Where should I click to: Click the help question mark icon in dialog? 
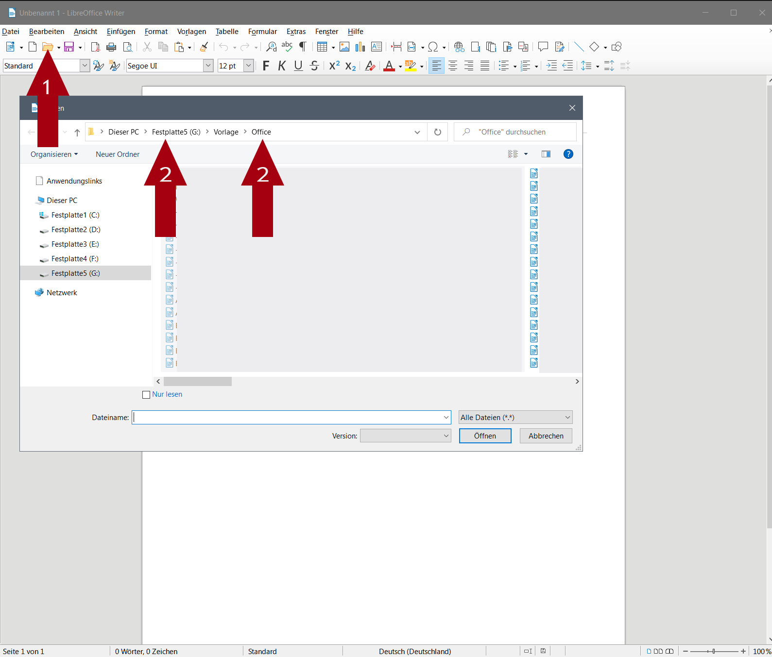[x=568, y=154]
